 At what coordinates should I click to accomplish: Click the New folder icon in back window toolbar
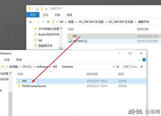pyautogui.click(x=42, y=9)
